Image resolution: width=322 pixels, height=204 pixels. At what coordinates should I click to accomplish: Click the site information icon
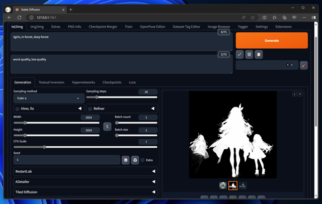coord(31,18)
